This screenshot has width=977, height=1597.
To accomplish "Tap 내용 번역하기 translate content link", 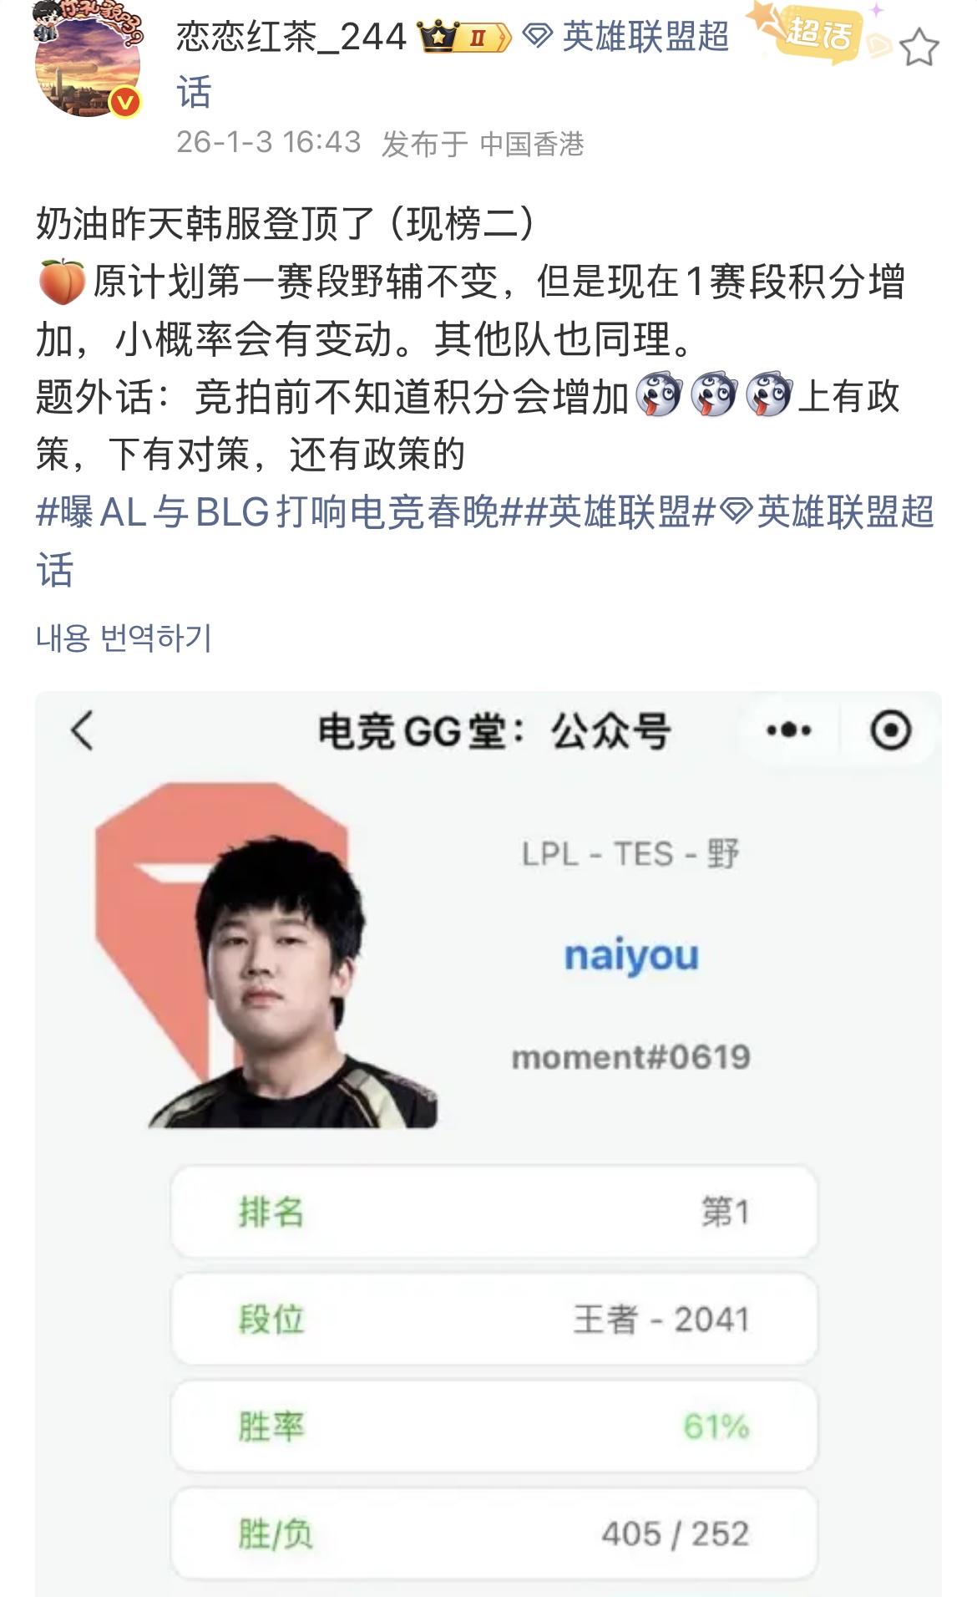I will click(x=124, y=638).
